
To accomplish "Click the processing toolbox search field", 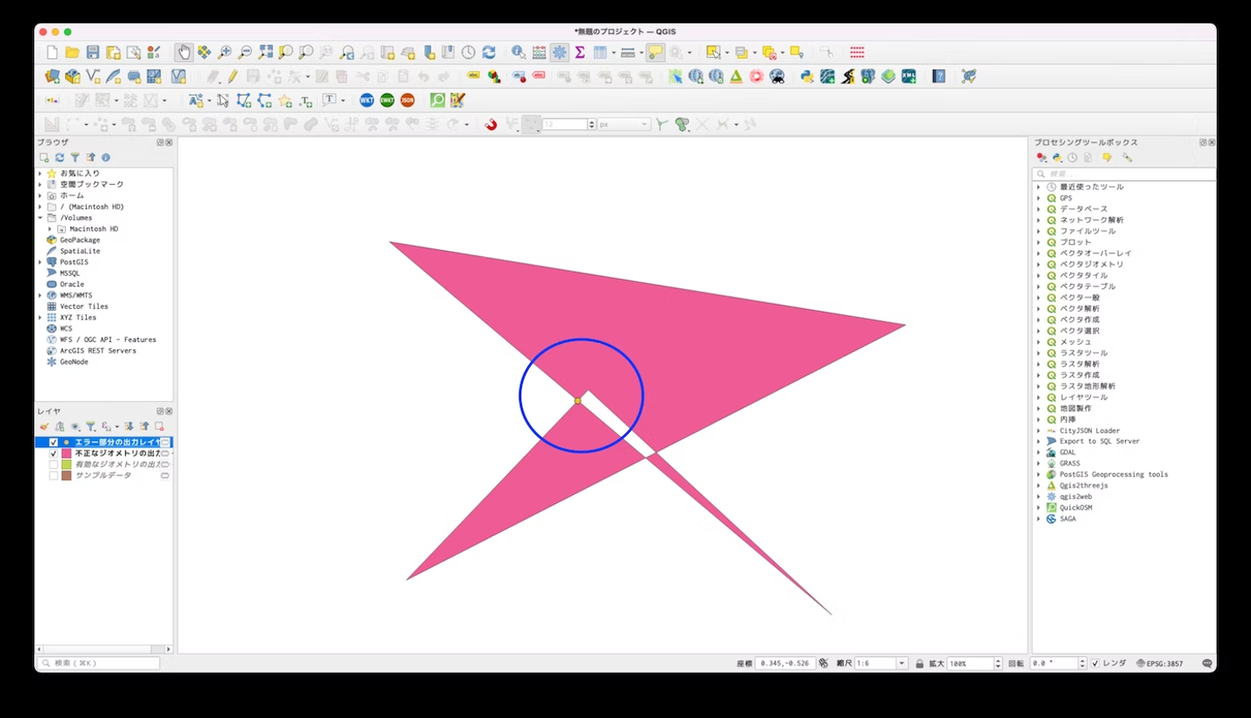I will pos(1125,175).
